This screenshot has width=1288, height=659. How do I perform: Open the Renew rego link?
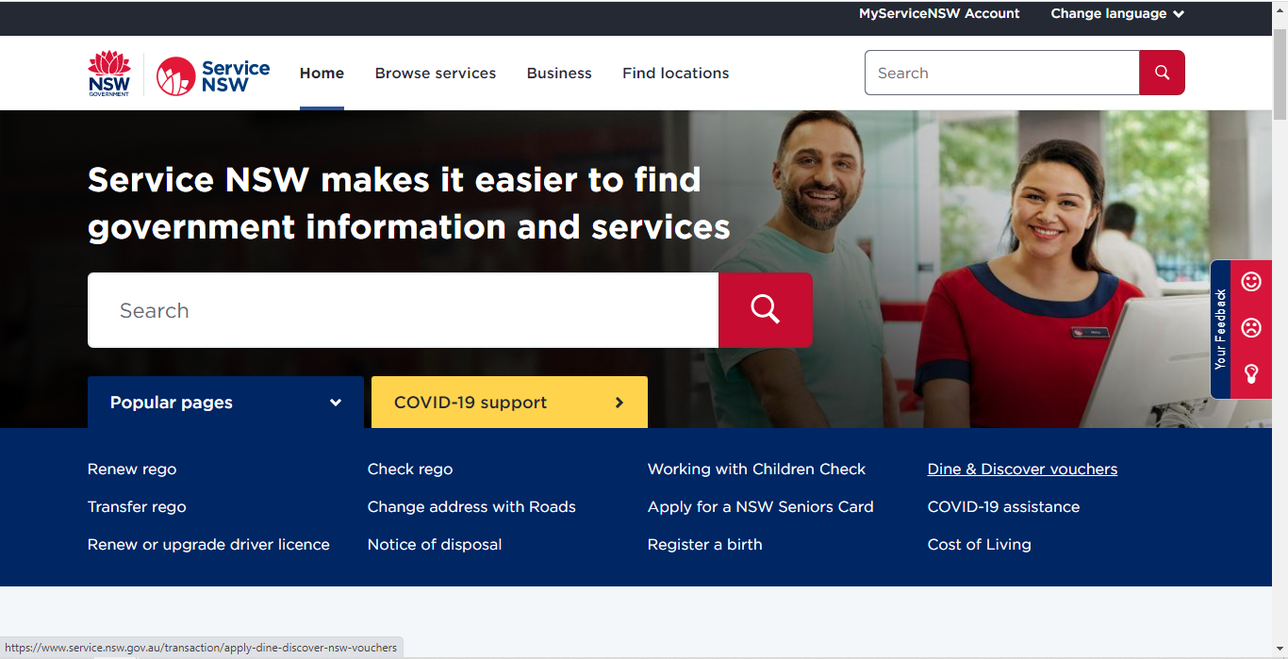pyautogui.click(x=132, y=469)
